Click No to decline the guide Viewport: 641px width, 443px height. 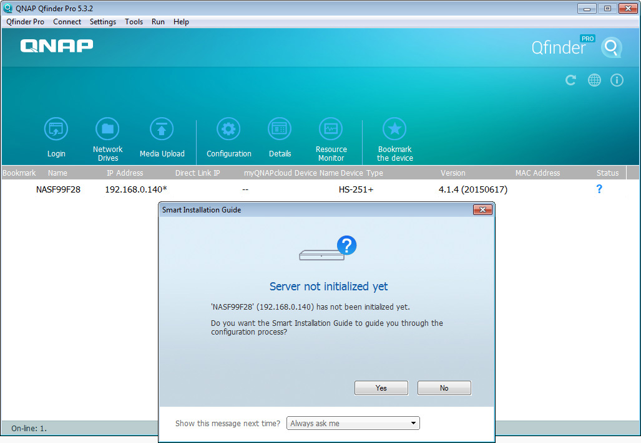[444, 388]
